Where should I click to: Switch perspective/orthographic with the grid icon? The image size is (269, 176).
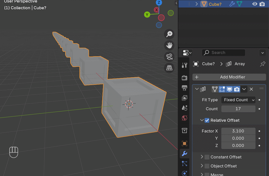coord(169,68)
